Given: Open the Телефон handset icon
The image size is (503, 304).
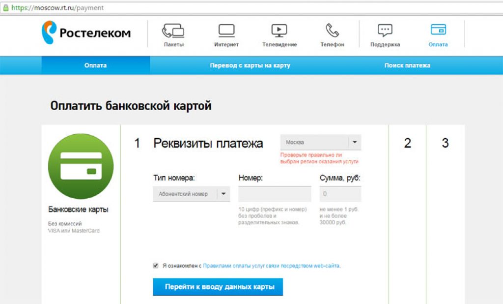Looking at the screenshot, I should pyautogui.click(x=333, y=31).
